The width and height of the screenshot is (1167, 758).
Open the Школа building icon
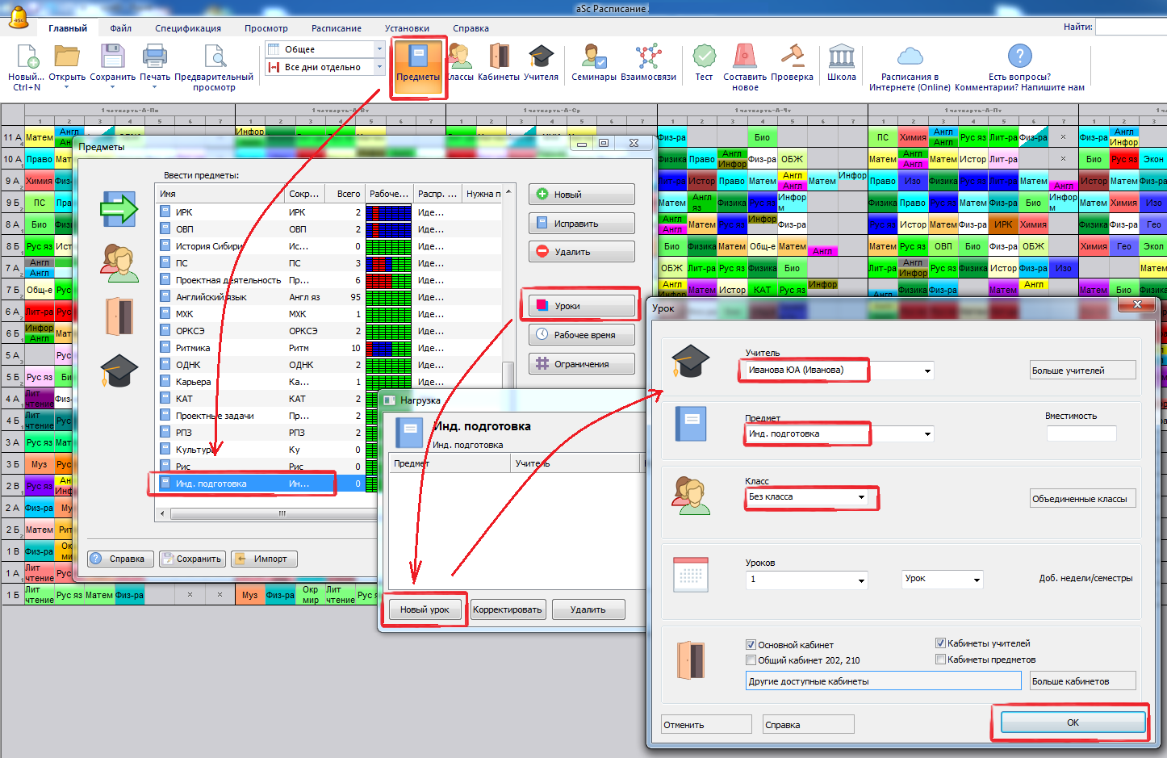click(841, 62)
